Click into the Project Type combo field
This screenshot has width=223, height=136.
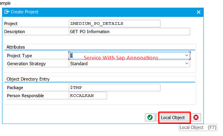(x=129, y=55)
